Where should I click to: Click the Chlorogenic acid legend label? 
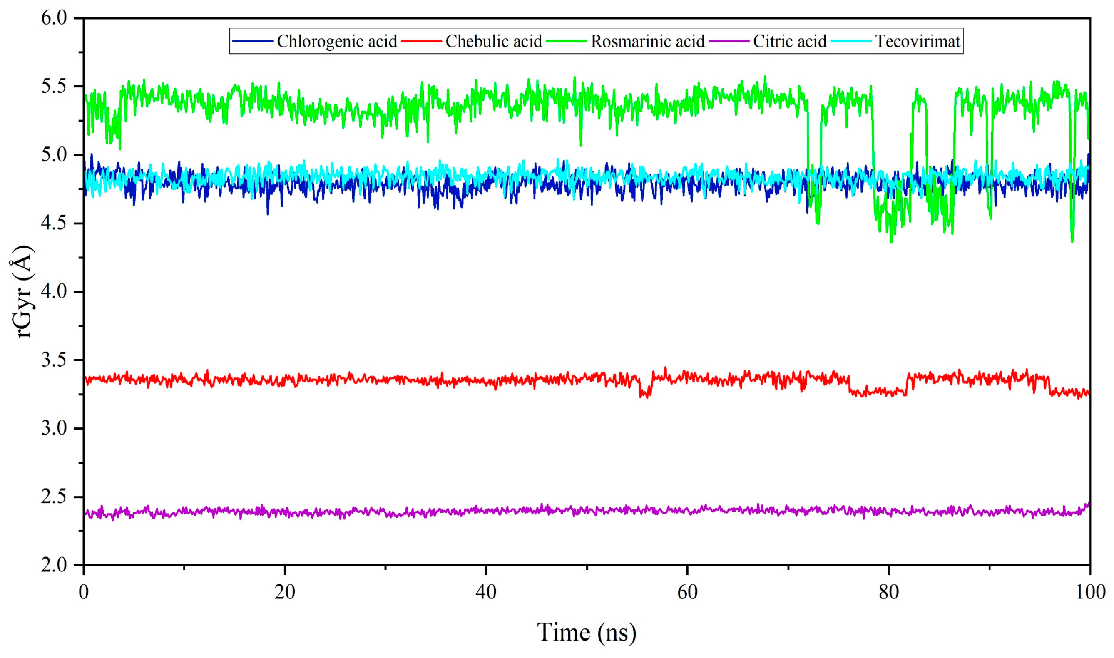click(x=337, y=42)
